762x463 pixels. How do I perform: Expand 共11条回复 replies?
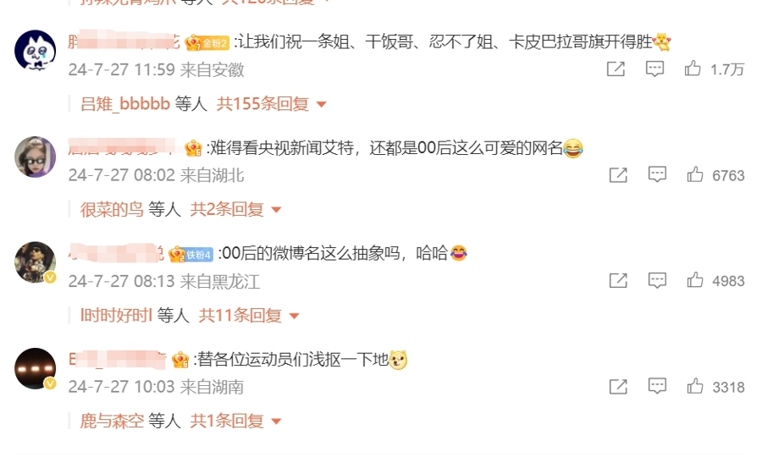[x=249, y=316]
